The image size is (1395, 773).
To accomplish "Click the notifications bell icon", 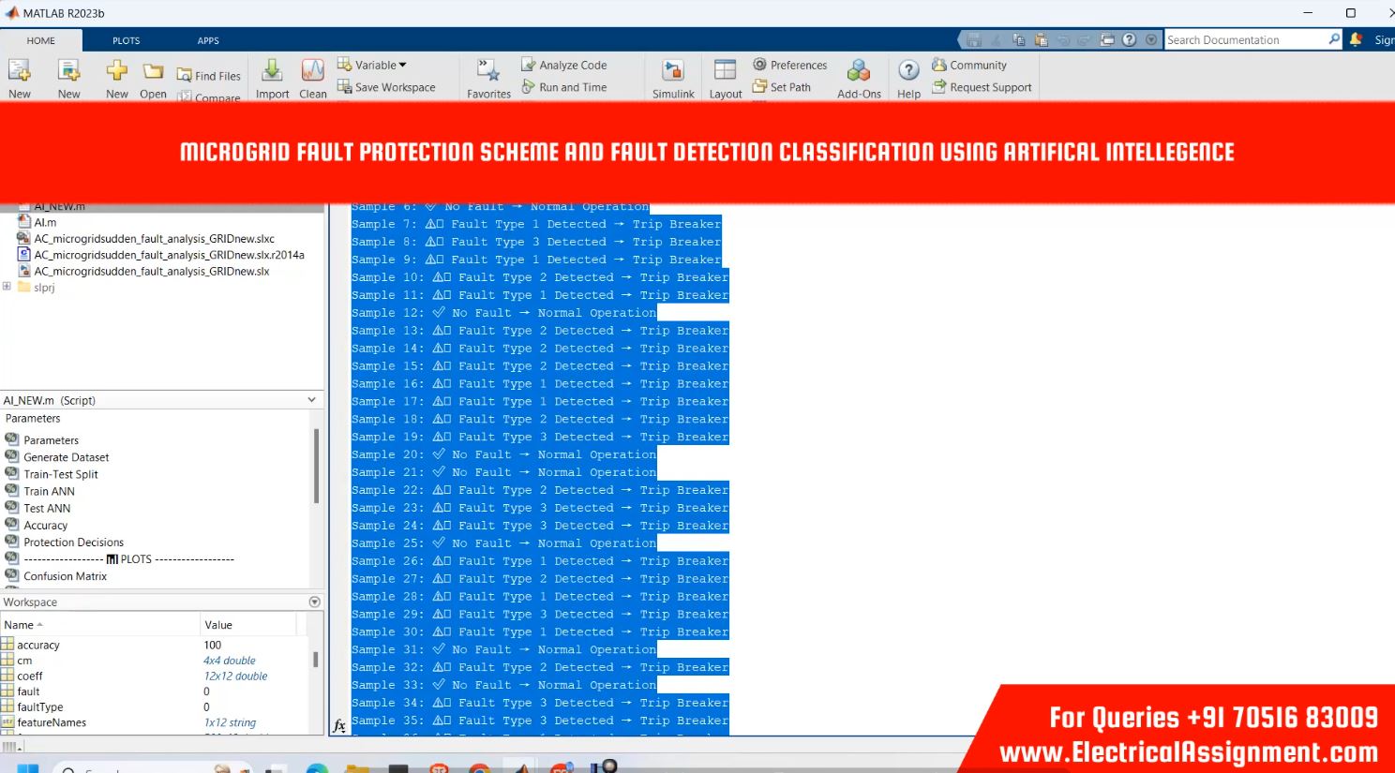I will click(x=1356, y=39).
